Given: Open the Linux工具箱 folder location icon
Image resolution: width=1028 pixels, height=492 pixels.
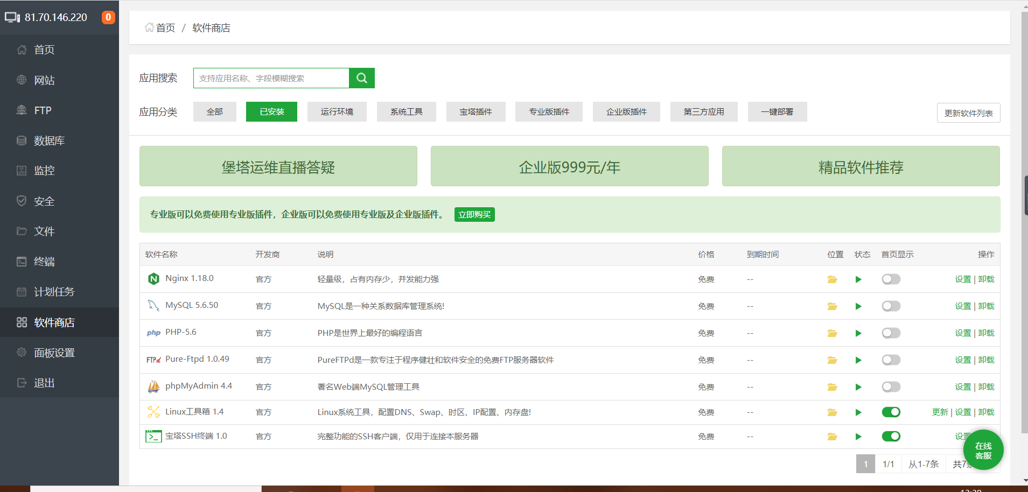Looking at the screenshot, I should [832, 412].
